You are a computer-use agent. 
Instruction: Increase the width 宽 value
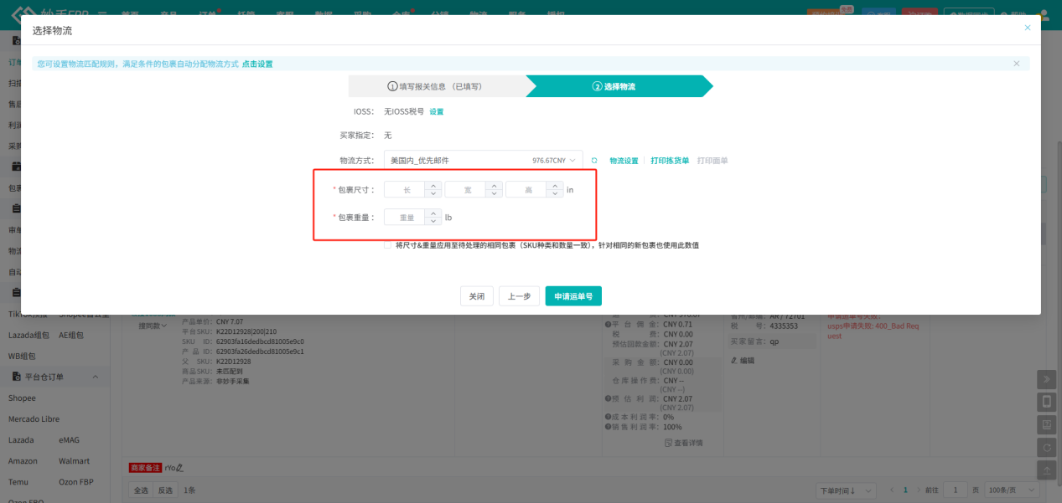(x=495, y=186)
